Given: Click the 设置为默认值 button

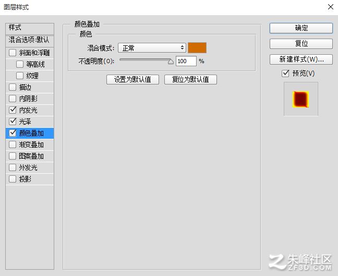Looking at the screenshot, I should (x=132, y=80).
